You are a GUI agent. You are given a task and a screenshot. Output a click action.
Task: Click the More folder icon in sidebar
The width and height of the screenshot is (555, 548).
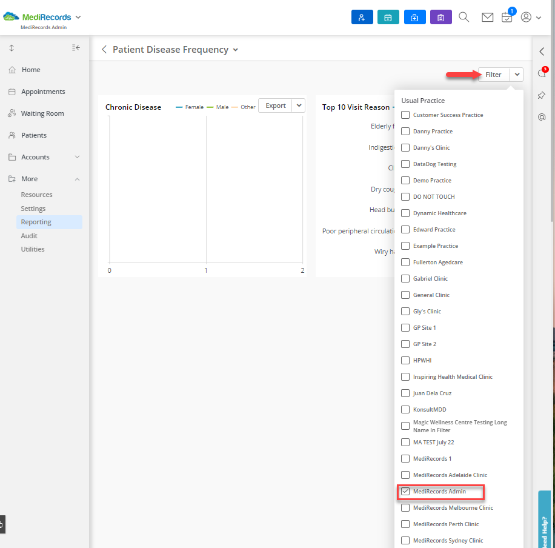(x=12, y=179)
